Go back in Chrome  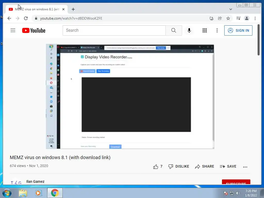click(x=9, y=18)
